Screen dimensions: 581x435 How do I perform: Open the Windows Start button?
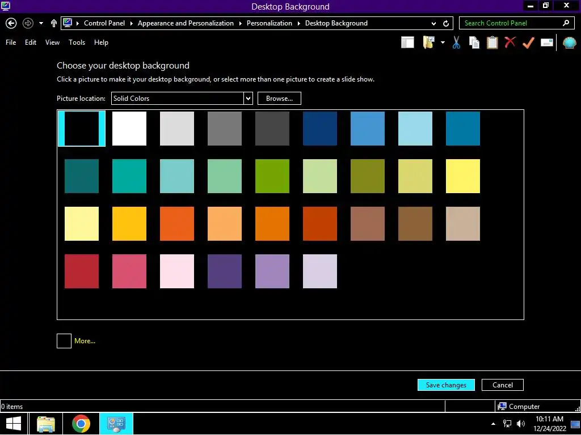[x=14, y=424]
